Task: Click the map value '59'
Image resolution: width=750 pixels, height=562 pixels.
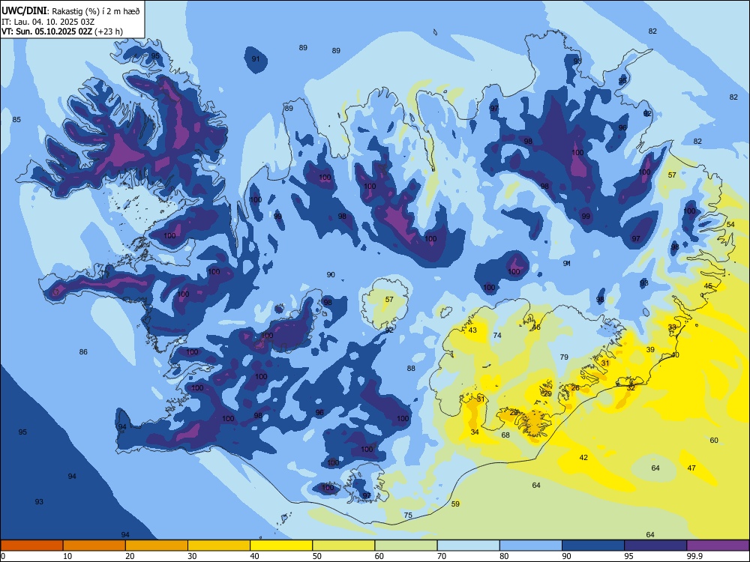Action: click(455, 504)
